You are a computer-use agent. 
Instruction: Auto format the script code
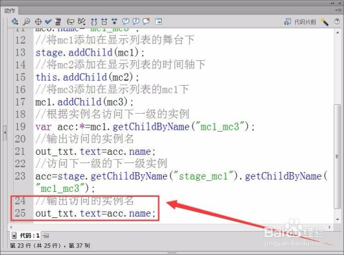tap(58, 22)
